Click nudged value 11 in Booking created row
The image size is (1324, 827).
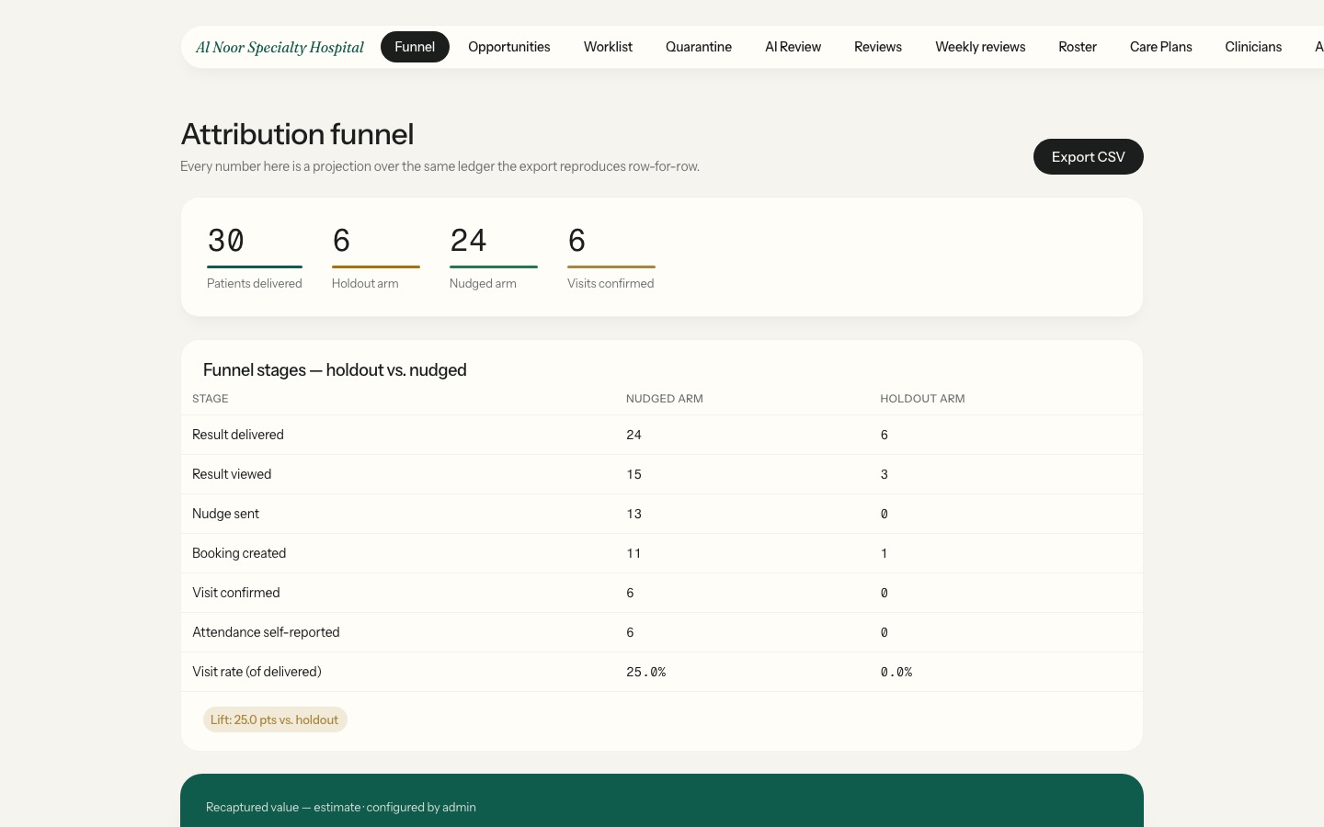pos(634,553)
